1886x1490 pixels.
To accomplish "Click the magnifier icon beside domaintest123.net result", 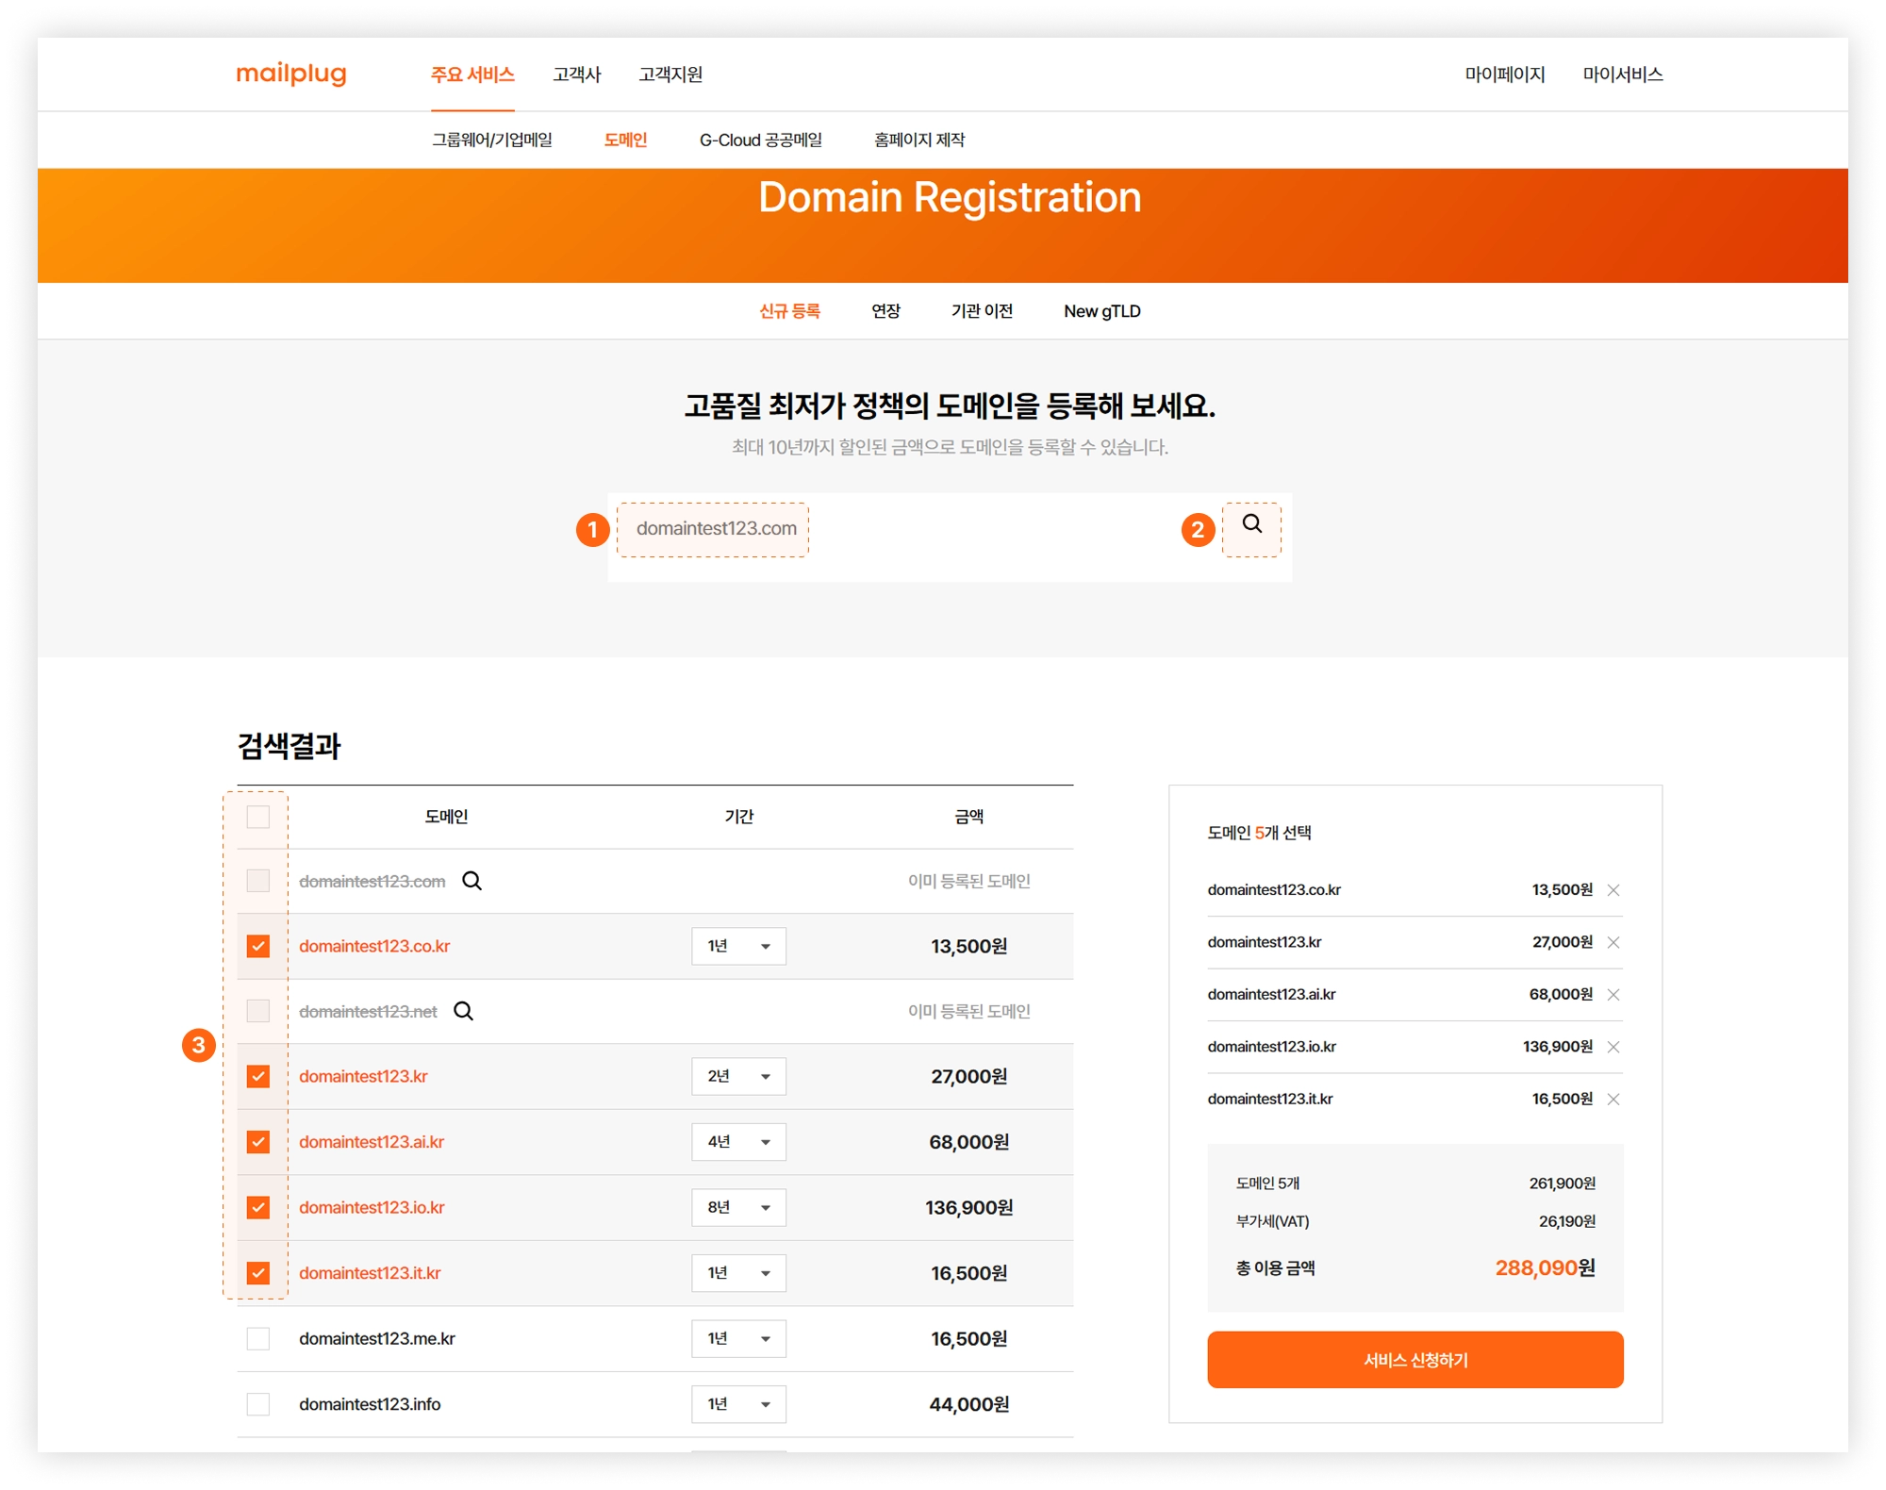I will click(x=463, y=1011).
